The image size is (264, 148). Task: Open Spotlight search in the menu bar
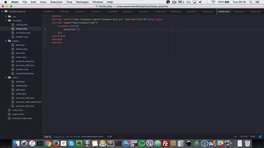(251, 2)
